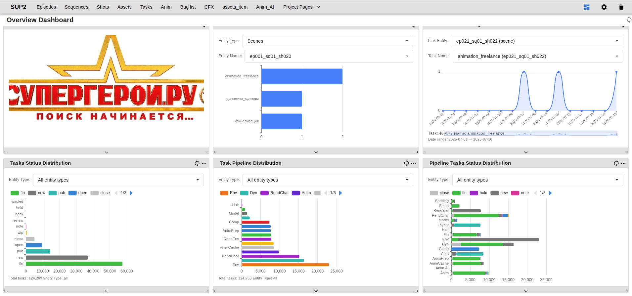
Task: Open the dashboard layout icon in top bar
Action: [587, 7]
